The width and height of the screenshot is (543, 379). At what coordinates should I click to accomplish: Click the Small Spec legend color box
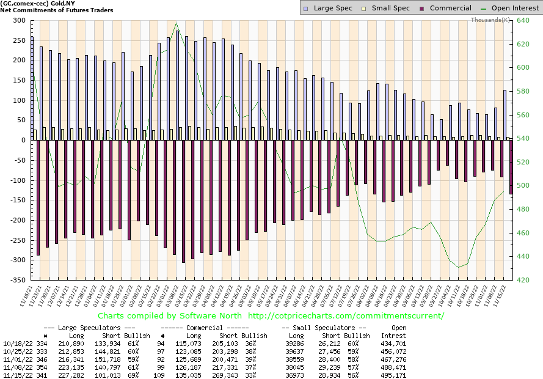(x=366, y=8)
